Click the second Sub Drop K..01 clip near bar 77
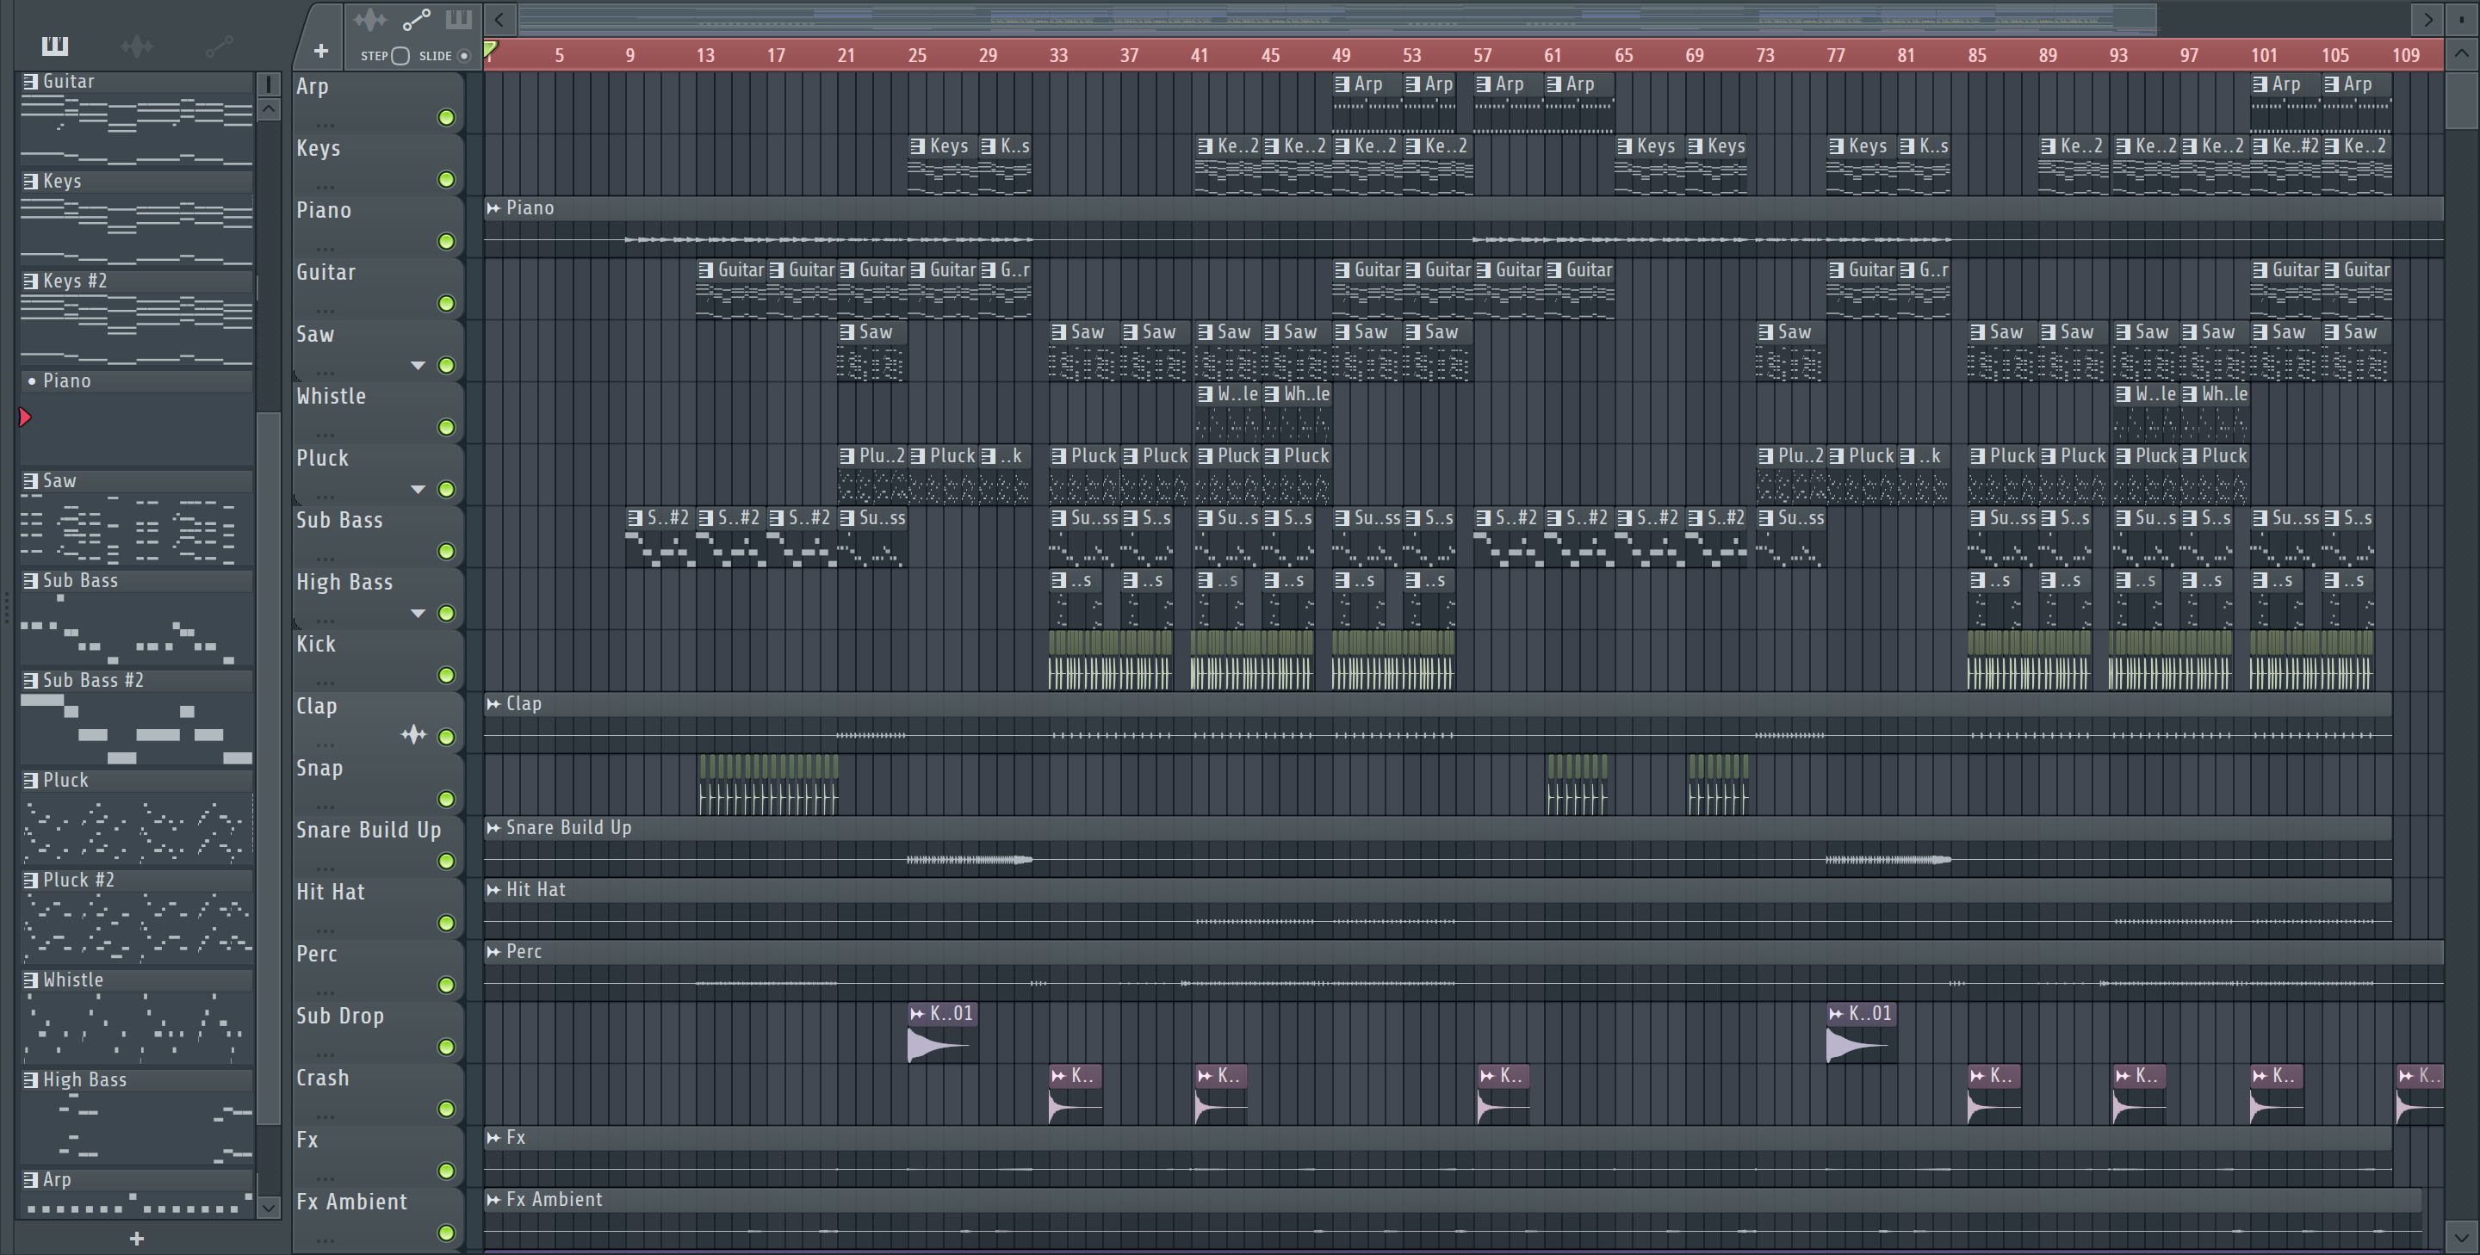 pyautogui.click(x=1860, y=1033)
